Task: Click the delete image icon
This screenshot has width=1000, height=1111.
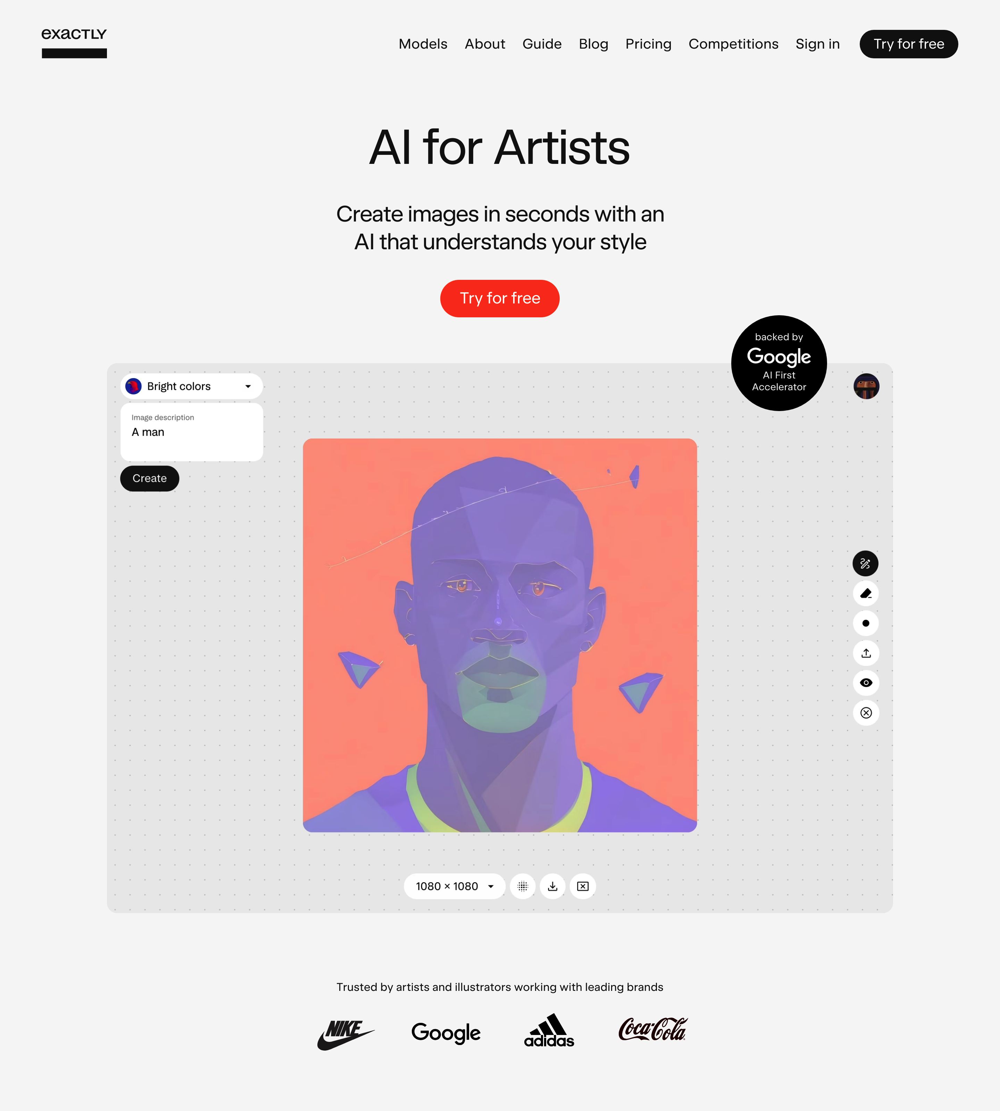Action: pyautogui.click(x=582, y=886)
